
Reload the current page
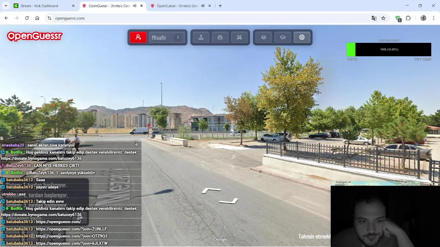[x=27, y=18]
